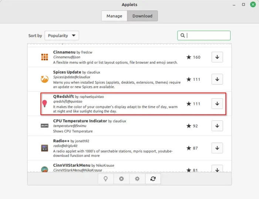Click the star beside QRedshift's 111
The height and width of the screenshot is (199, 259).
point(189,104)
